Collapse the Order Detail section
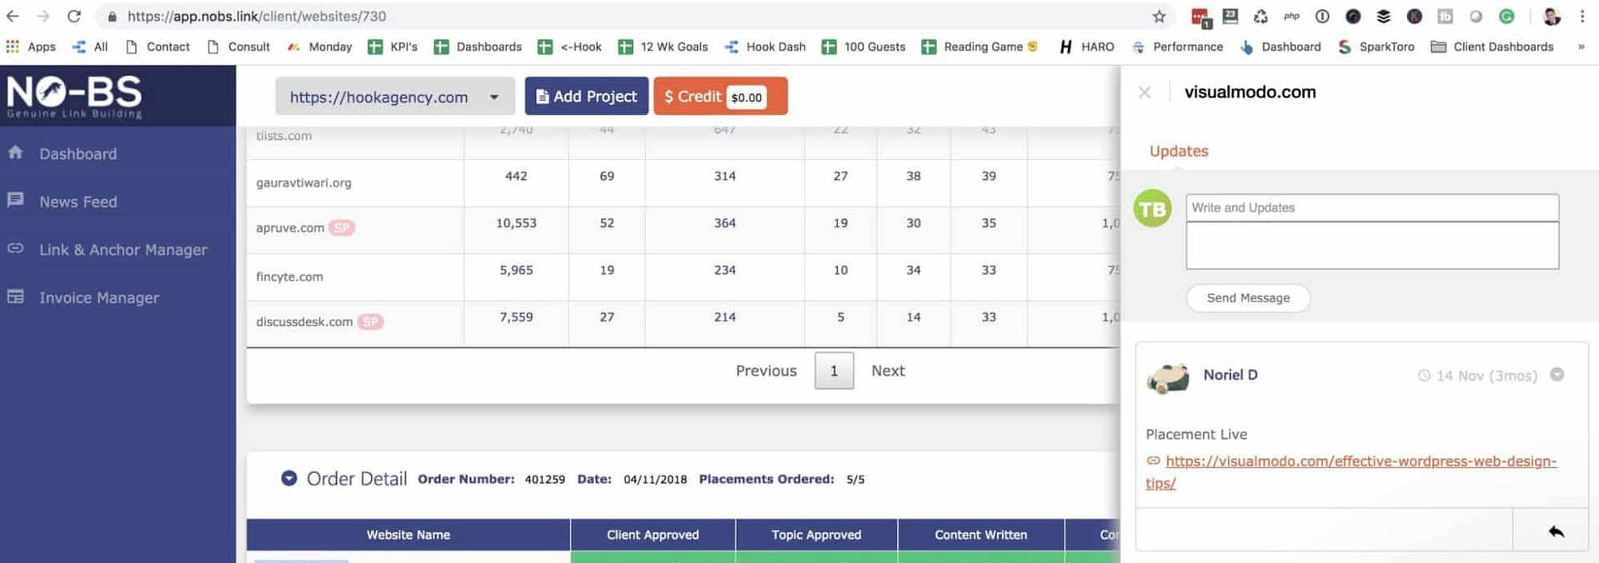The height and width of the screenshot is (563, 1599). coord(289,478)
